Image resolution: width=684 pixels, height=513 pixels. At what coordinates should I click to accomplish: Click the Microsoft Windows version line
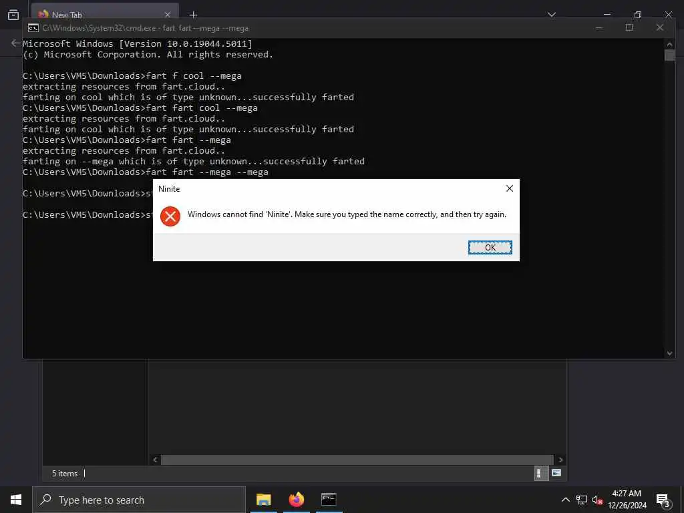[138, 43]
